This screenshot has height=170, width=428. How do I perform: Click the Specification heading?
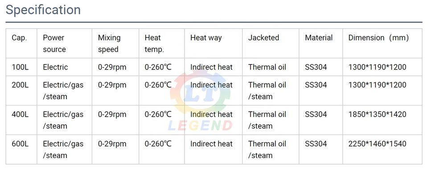coord(43,10)
